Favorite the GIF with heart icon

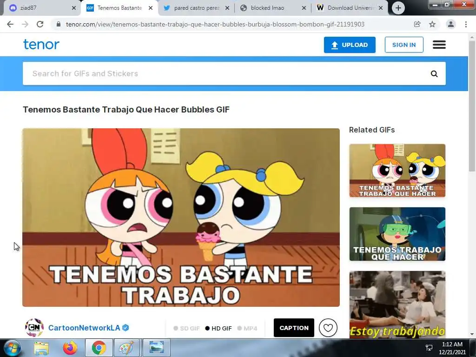[x=328, y=328]
